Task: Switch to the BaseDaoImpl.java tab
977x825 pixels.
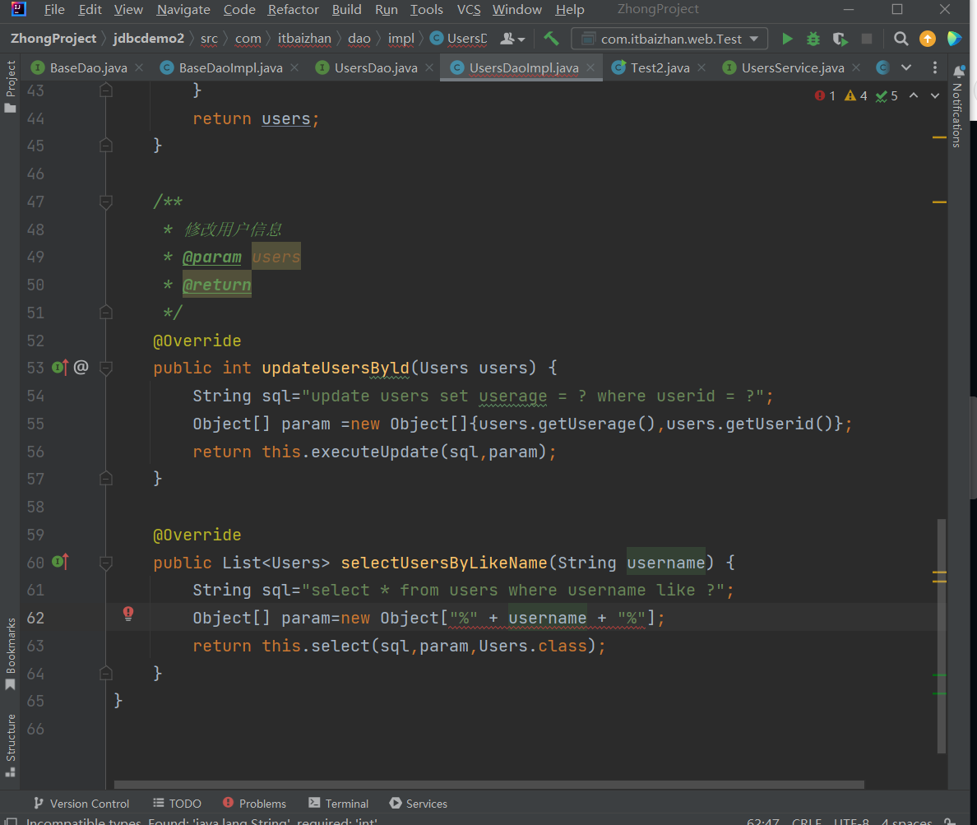Action: coord(230,67)
